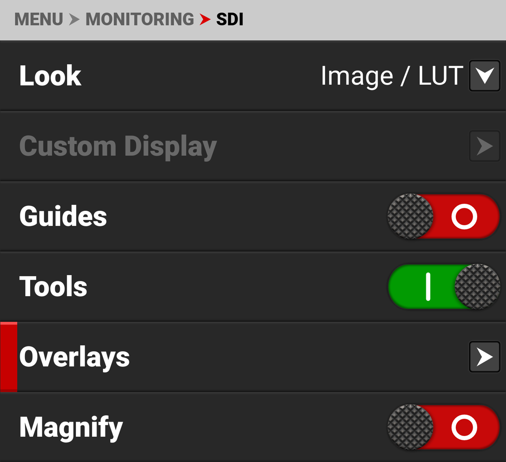
Task: Open Overlays submenu arrow button
Action: tap(484, 357)
